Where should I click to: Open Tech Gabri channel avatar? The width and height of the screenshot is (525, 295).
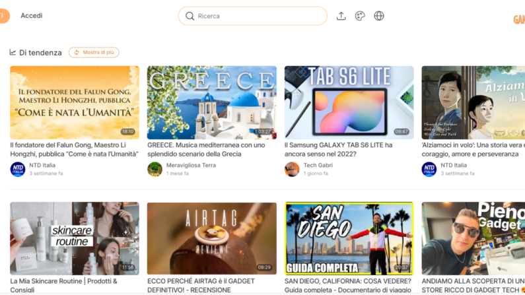292,169
